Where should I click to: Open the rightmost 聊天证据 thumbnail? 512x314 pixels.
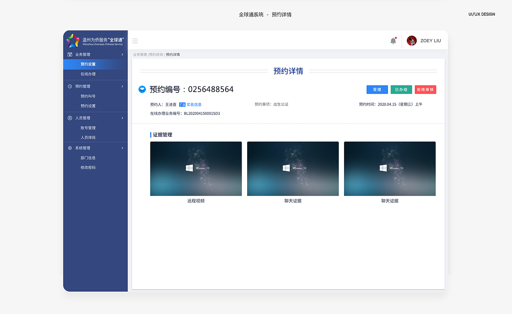(390, 169)
